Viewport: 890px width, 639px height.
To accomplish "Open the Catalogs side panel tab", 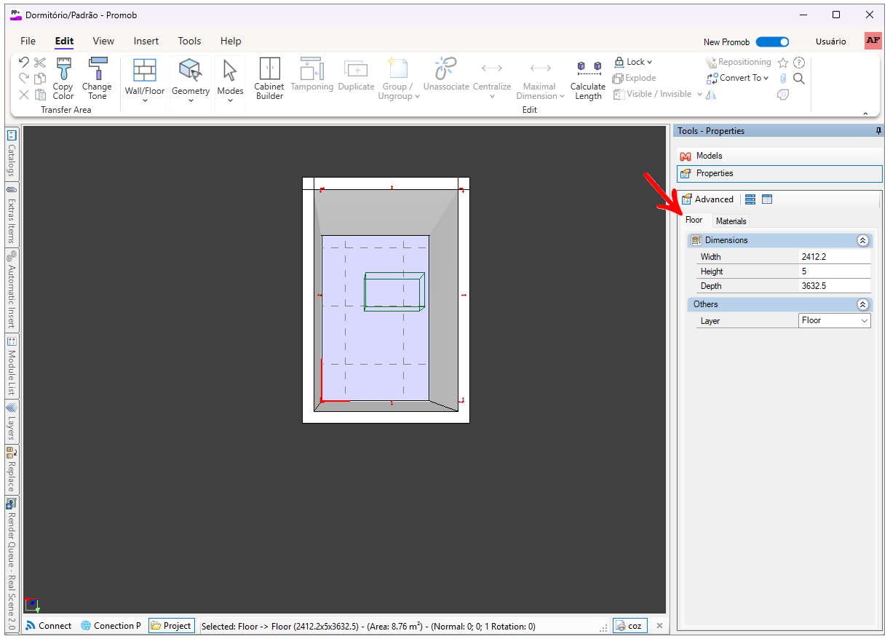I will coord(12,154).
